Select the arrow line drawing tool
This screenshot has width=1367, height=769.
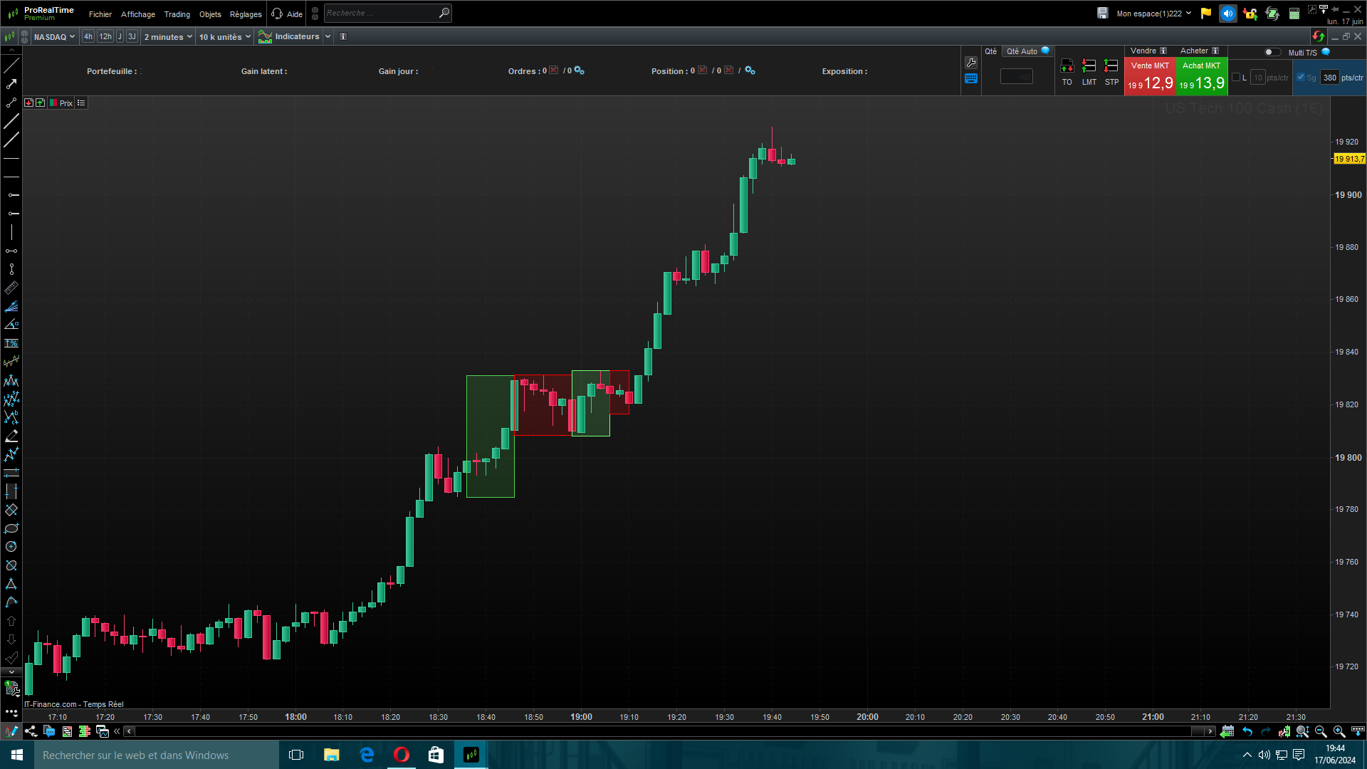click(x=11, y=84)
